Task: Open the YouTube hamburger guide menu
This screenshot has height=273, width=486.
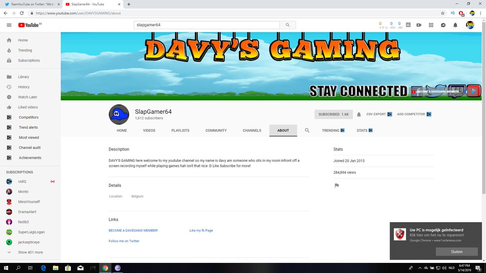Action: click(x=9, y=25)
